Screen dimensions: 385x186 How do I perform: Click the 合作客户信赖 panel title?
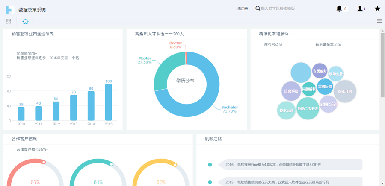click(24, 139)
